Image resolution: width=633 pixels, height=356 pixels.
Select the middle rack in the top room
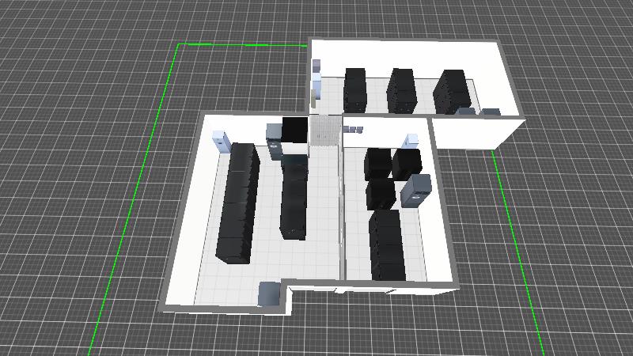point(401,91)
